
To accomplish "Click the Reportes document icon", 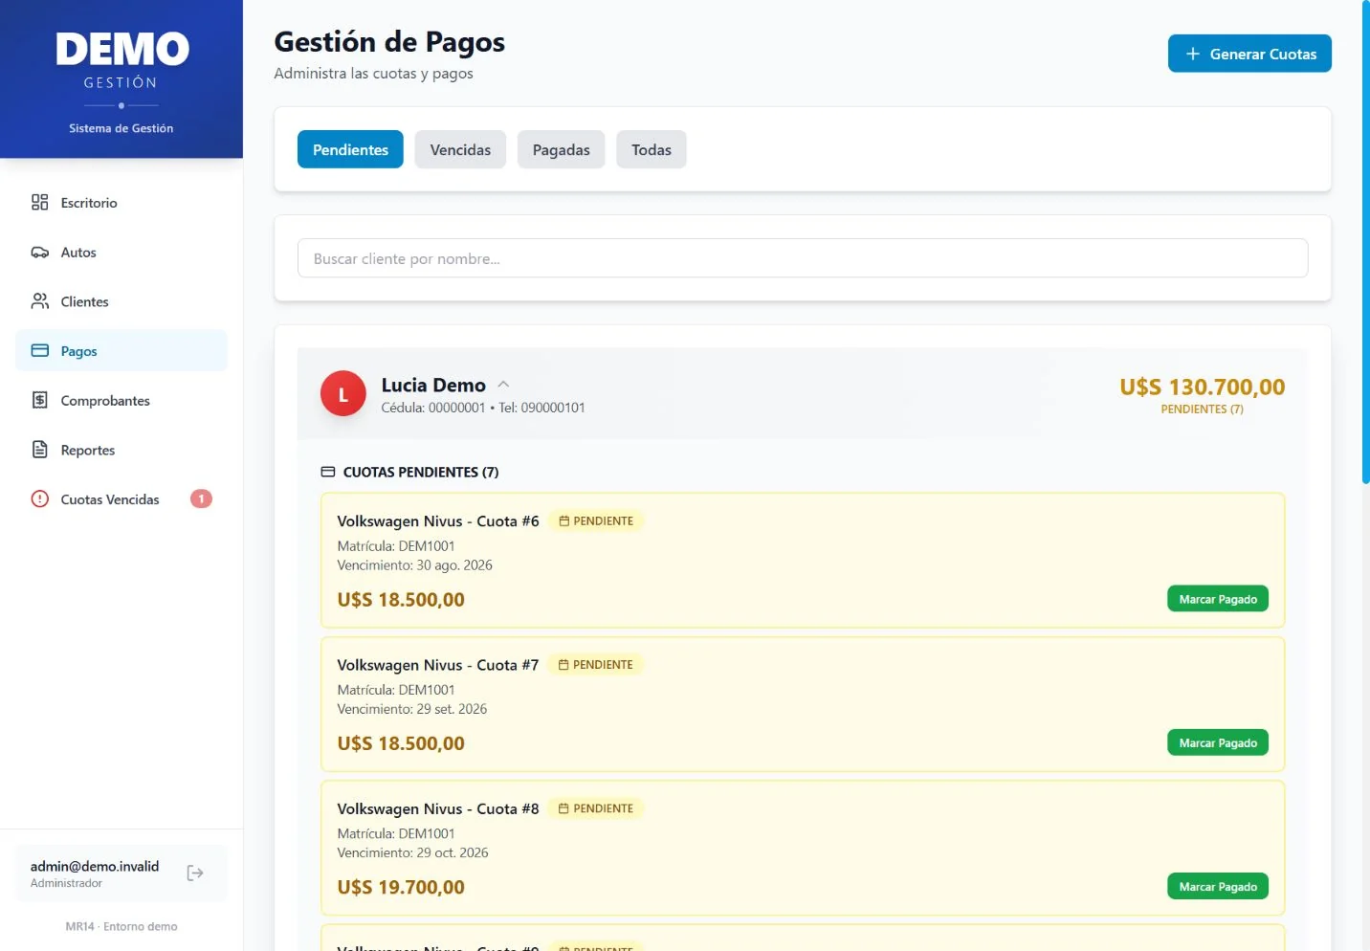I will click(39, 450).
